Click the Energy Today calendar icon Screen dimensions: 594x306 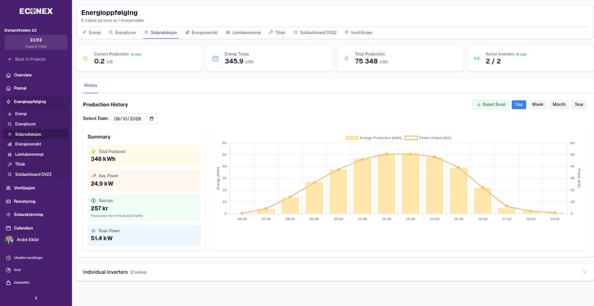click(x=216, y=58)
